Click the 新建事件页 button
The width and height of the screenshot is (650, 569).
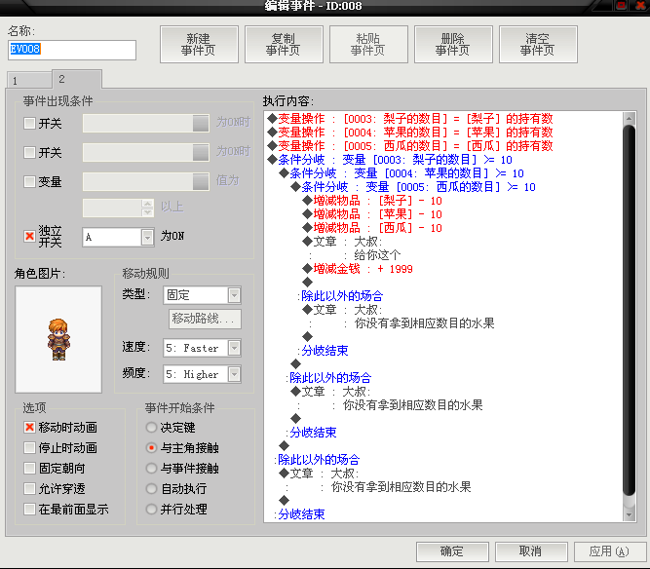pos(199,45)
